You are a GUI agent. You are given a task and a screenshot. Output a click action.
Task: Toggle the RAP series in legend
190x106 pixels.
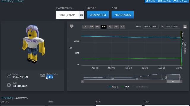click(125, 87)
